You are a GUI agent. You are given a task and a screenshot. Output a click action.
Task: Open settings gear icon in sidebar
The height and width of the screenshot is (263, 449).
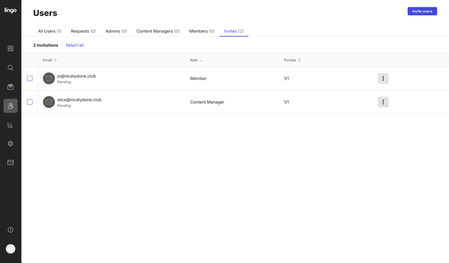click(x=11, y=144)
